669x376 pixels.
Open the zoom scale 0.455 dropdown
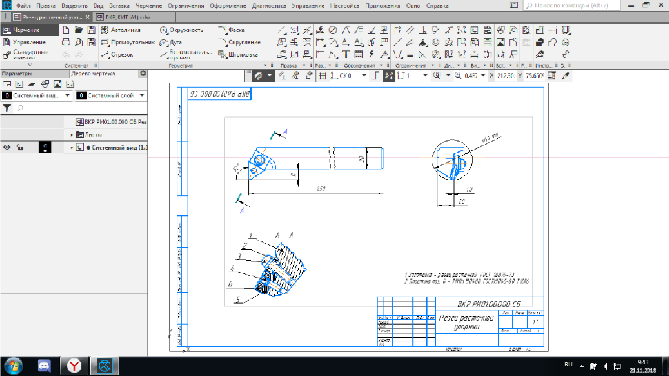tap(483, 75)
